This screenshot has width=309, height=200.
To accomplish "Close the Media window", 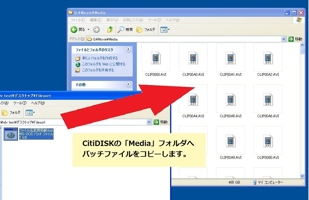I will pyautogui.click(x=301, y=13).
